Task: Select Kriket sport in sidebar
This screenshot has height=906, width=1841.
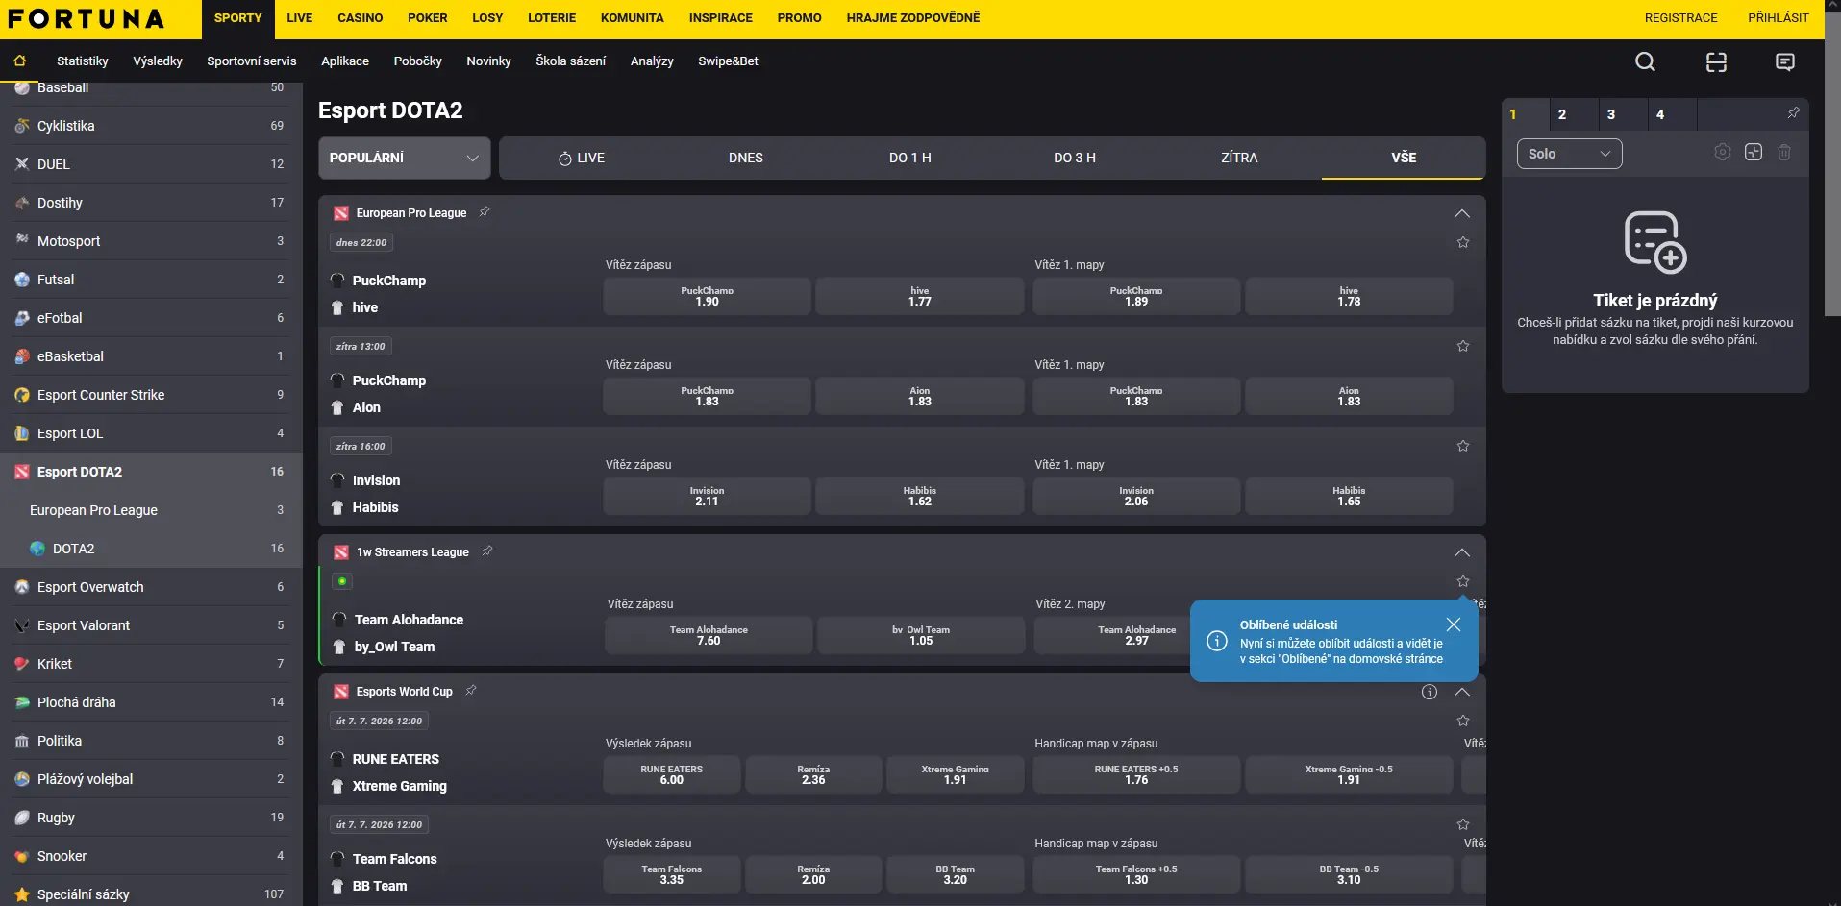Action: click(151, 664)
